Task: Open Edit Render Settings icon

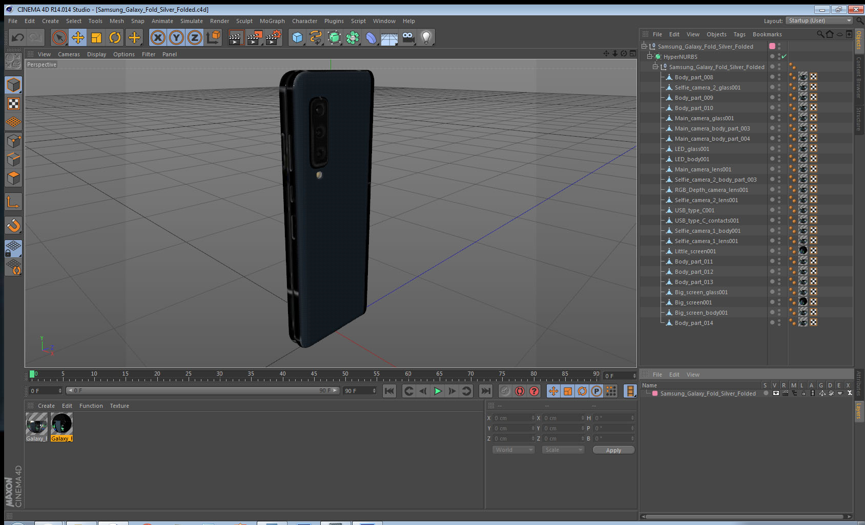Action: [x=273, y=37]
